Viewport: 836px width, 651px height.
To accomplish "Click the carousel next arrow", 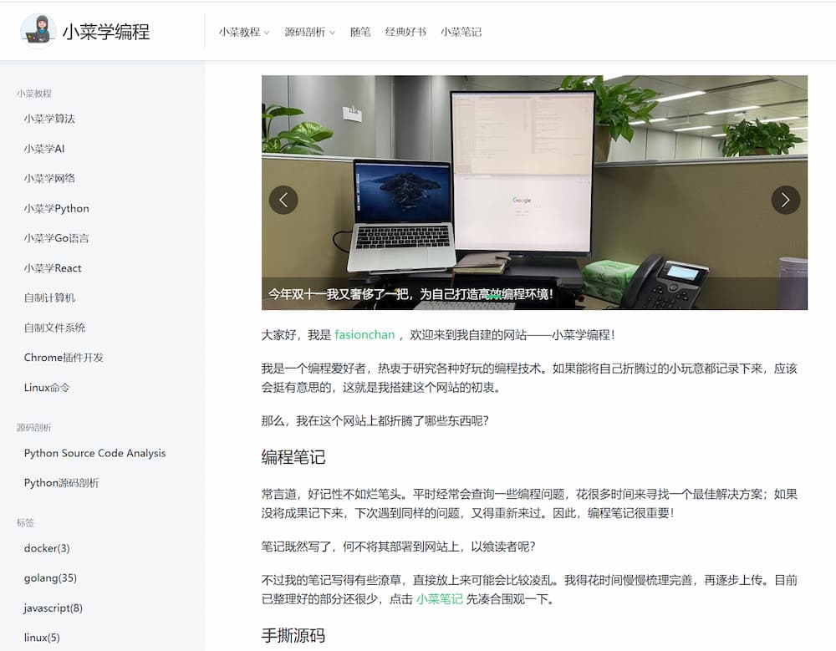I will click(x=785, y=200).
